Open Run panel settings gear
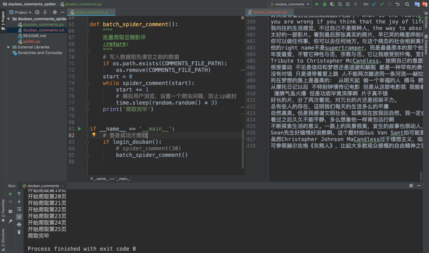Screen dimensions: 429x253 tap(411, 186)
